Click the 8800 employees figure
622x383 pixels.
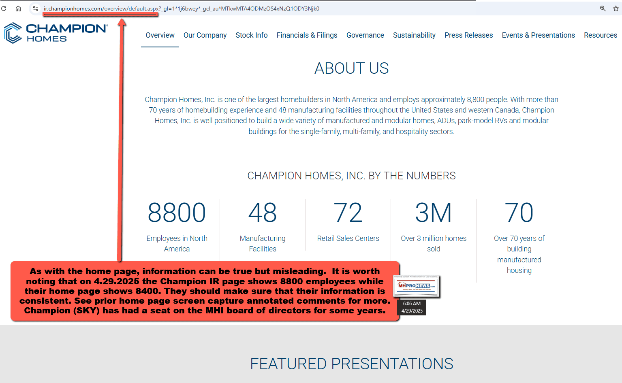[177, 213]
